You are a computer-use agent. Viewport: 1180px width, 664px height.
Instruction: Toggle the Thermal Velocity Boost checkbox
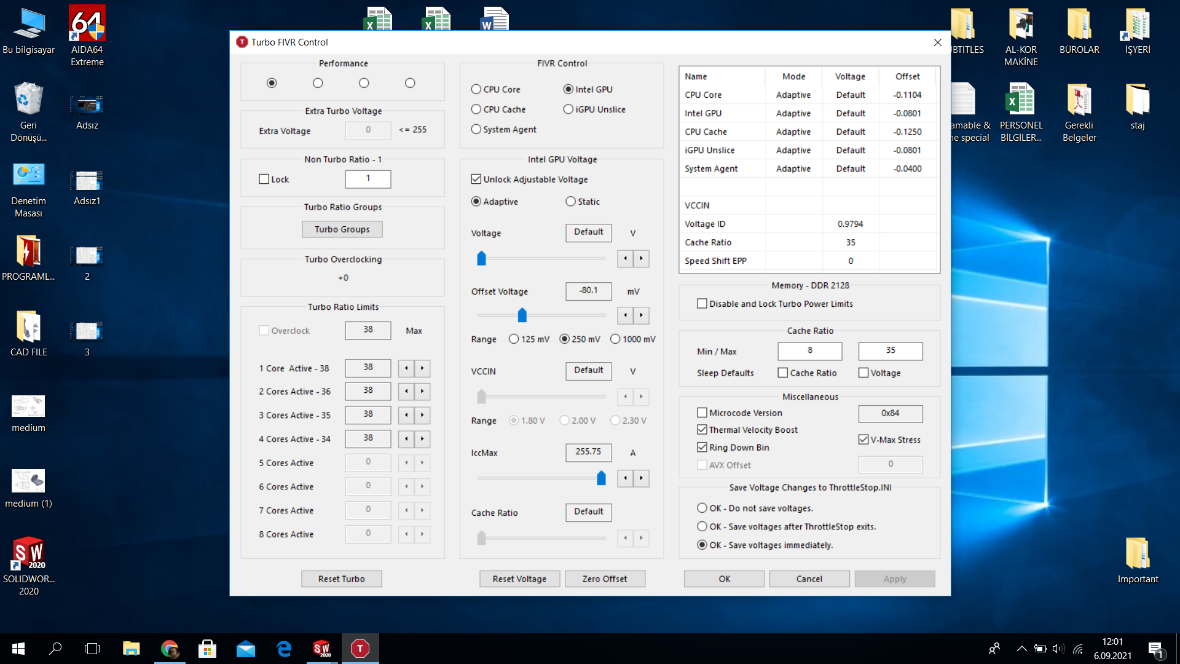(x=702, y=430)
